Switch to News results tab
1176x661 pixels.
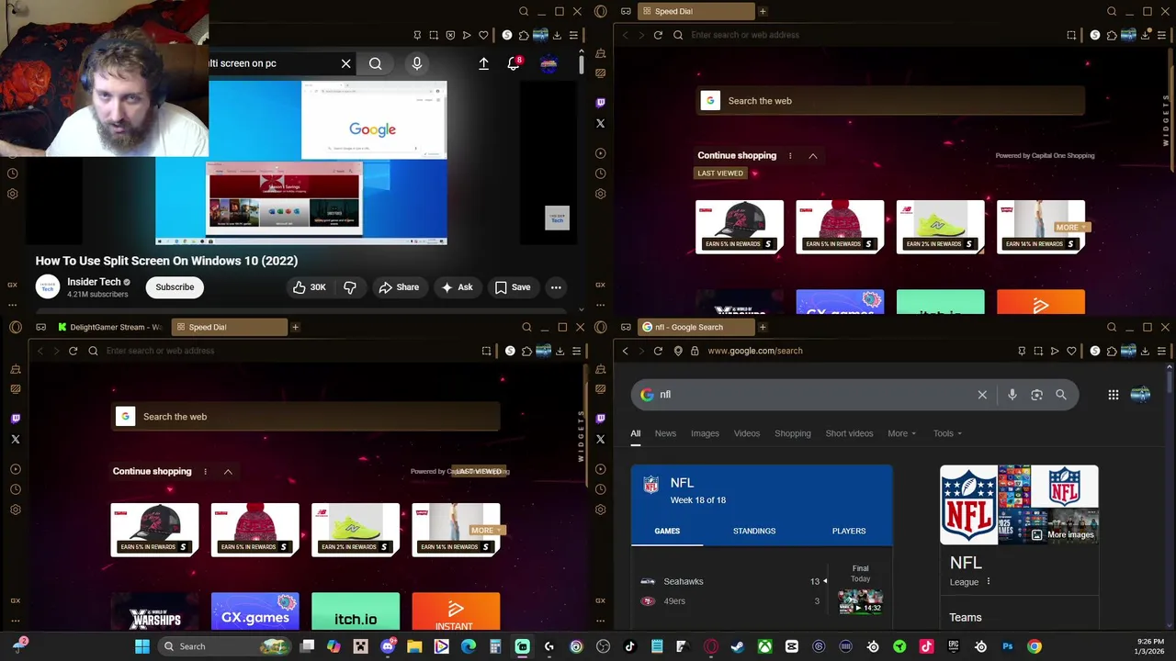665,433
